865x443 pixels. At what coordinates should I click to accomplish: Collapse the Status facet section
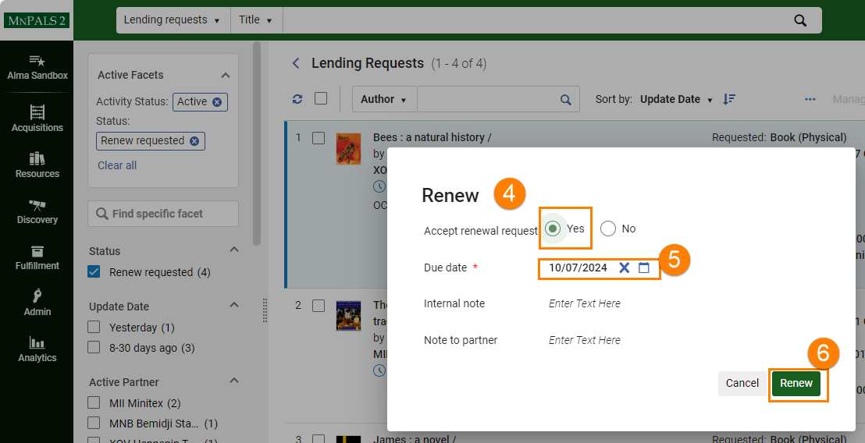[234, 250]
